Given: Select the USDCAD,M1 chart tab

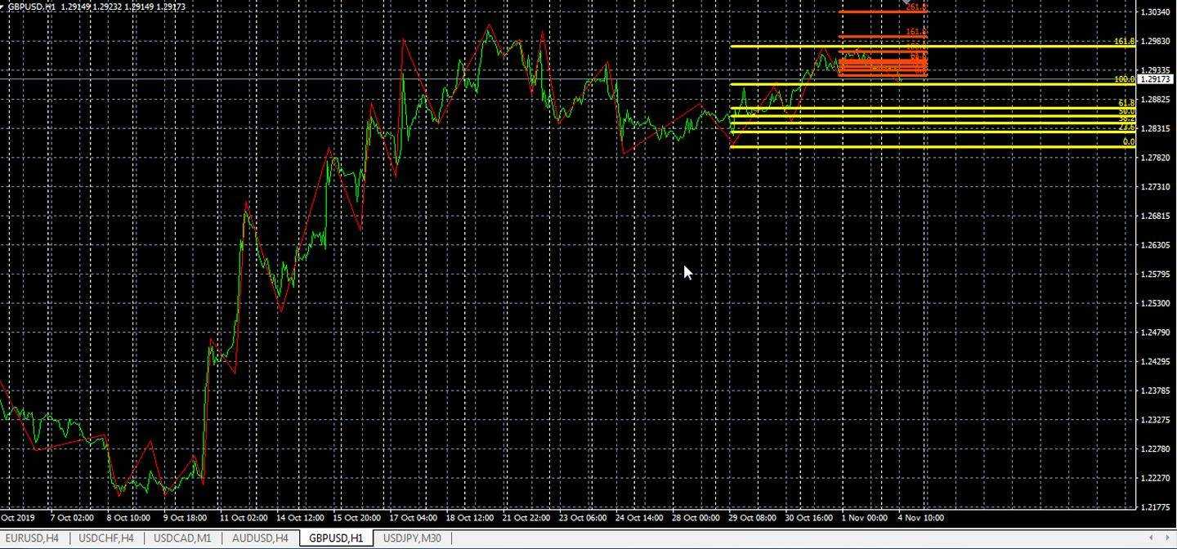Looking at the screenshot, I should [x=182, y=538].
